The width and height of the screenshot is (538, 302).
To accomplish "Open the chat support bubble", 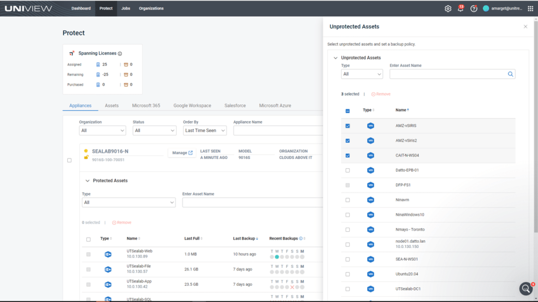I will 525,288.
